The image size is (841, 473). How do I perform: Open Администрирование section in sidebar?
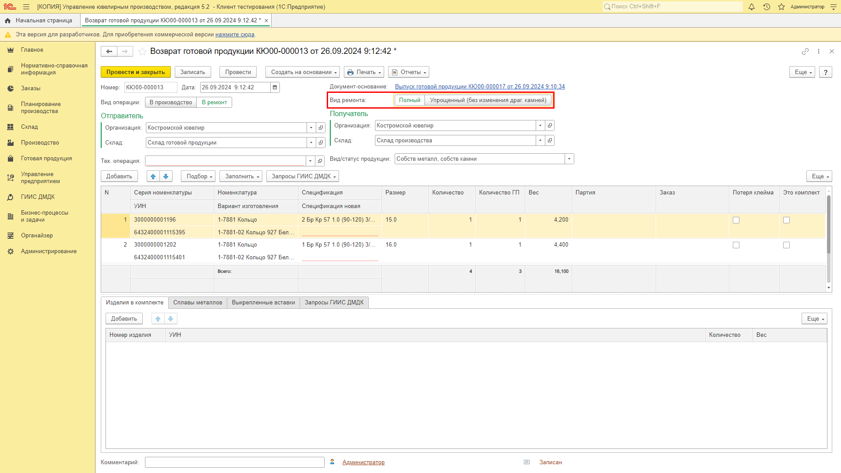coord(49,251)
